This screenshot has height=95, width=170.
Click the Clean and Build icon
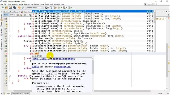55,8
